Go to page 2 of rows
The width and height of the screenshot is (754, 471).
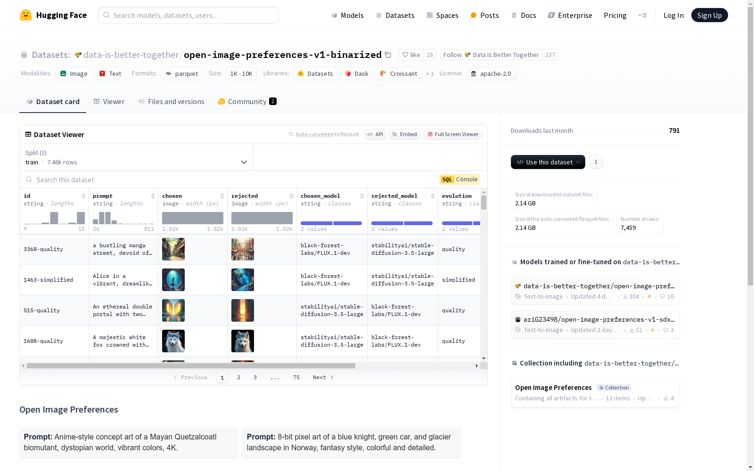238,377
